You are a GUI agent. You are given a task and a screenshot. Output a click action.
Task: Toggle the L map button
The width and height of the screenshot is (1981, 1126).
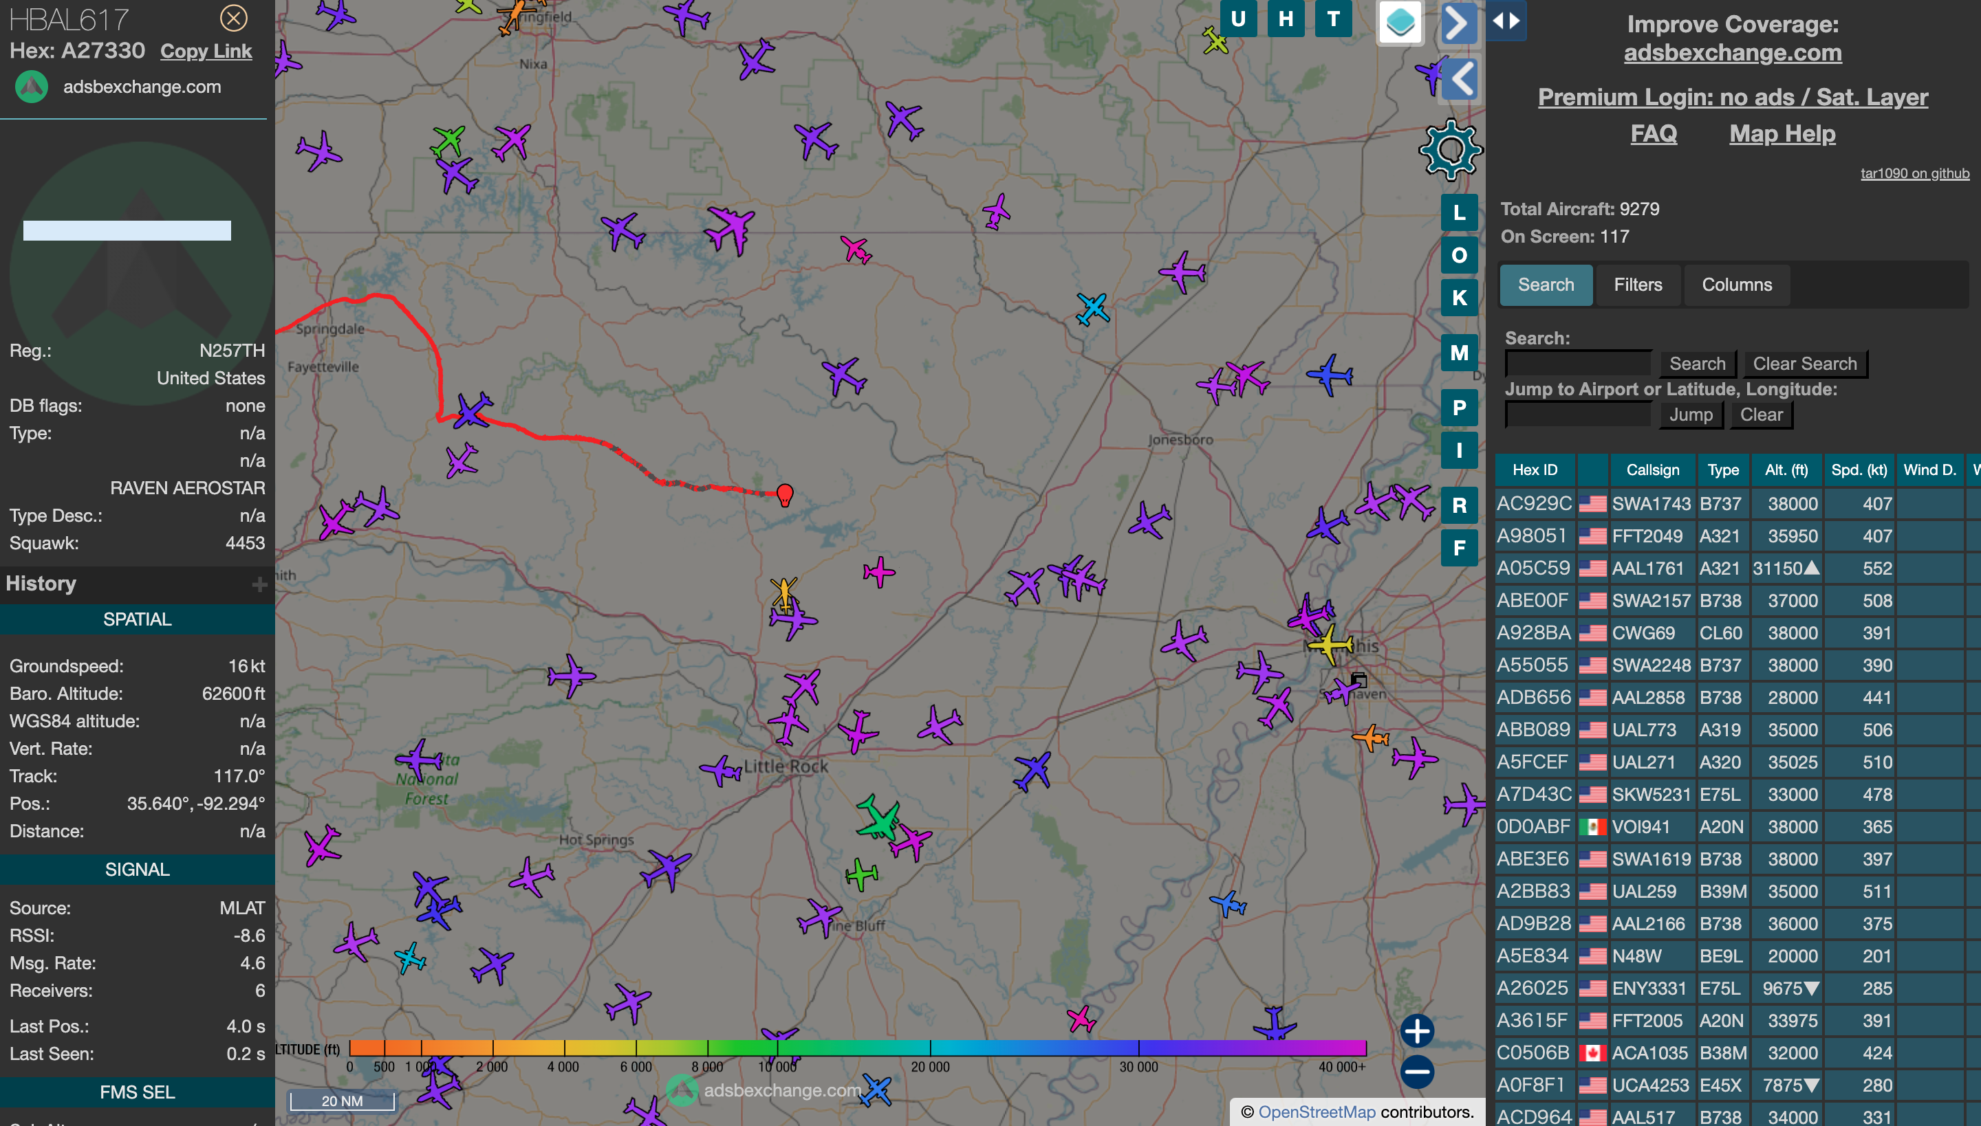coord(1459,212)
